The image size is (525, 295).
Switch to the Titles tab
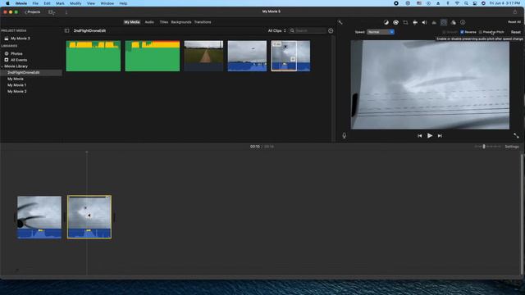coord(164,22)
